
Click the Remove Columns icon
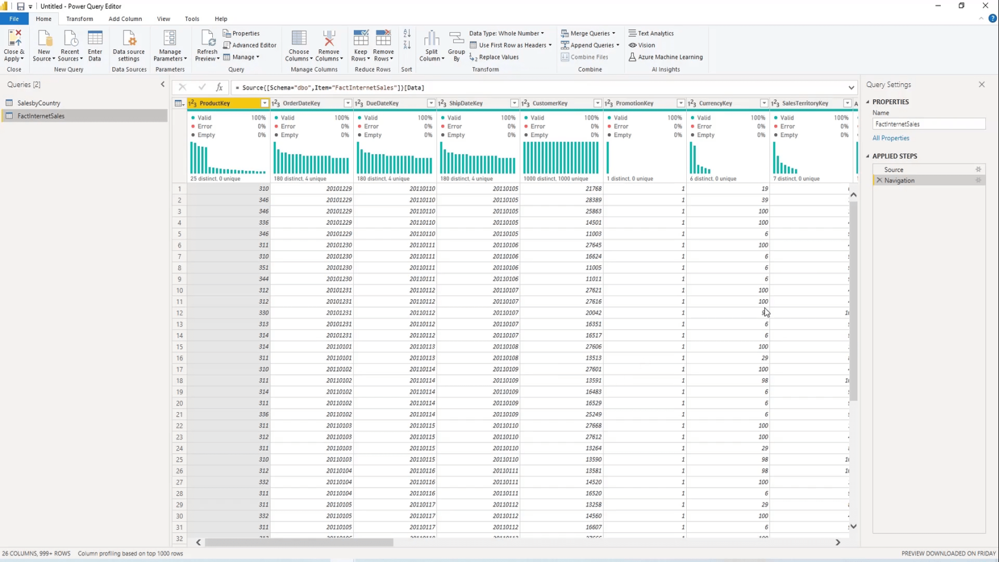(329, 38)
